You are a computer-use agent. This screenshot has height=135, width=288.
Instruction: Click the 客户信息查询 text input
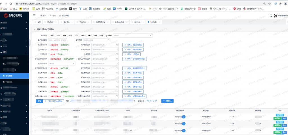coord(58,40)
